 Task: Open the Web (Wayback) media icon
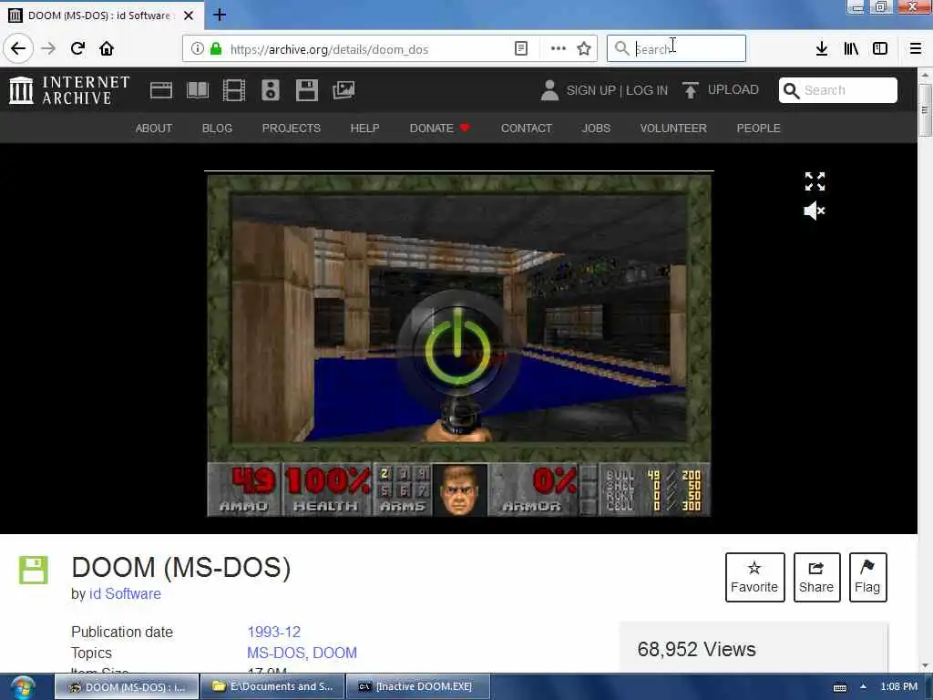coord(161,90)
